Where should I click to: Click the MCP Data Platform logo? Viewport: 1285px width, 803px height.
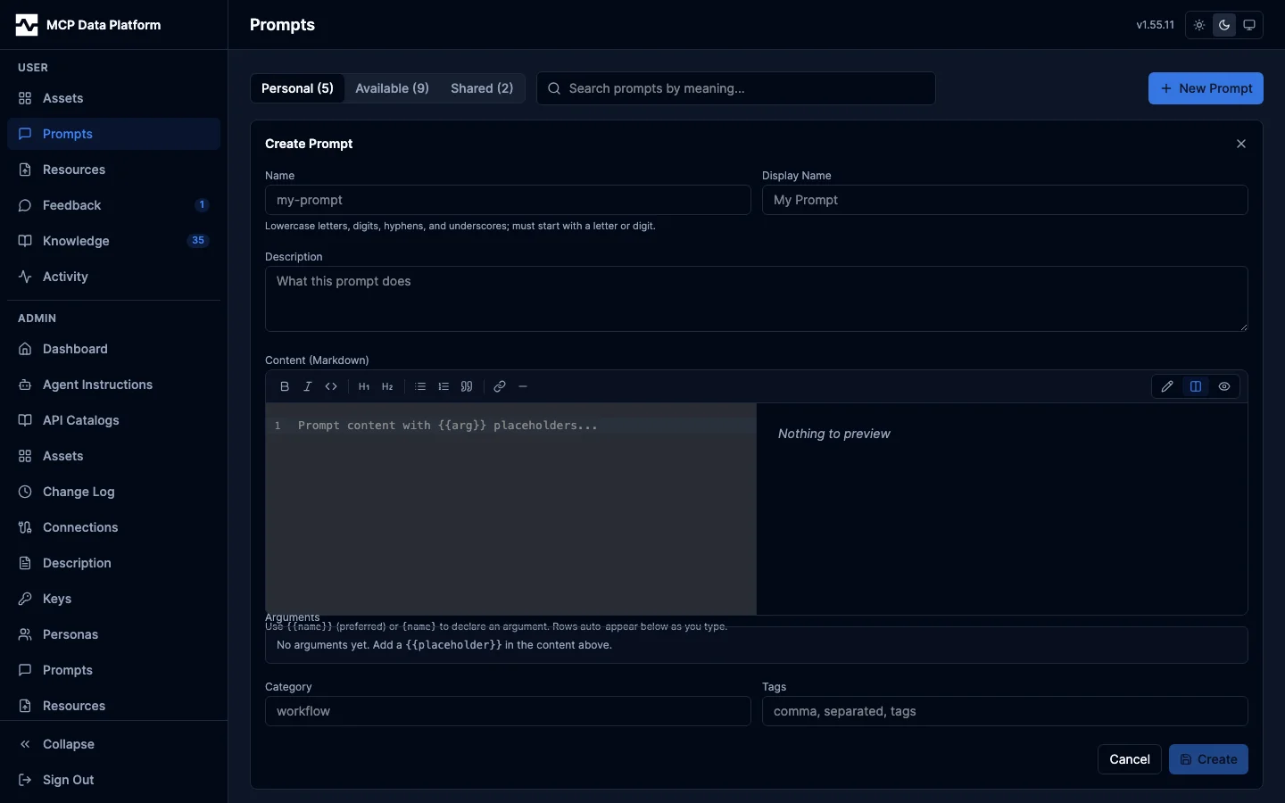[27, 25]
